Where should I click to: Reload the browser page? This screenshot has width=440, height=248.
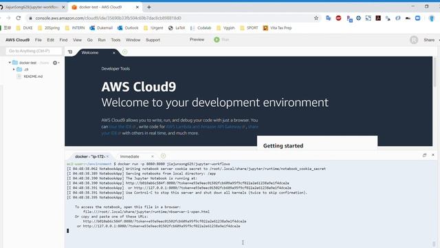(x=19, y=18)
